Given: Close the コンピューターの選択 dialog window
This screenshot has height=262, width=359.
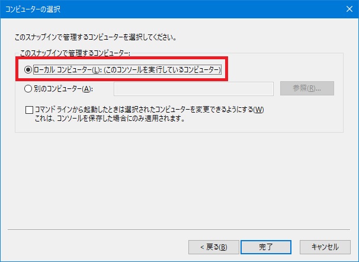Looking at the screenshot, I should pyautogui.click(x=345, y=9).
